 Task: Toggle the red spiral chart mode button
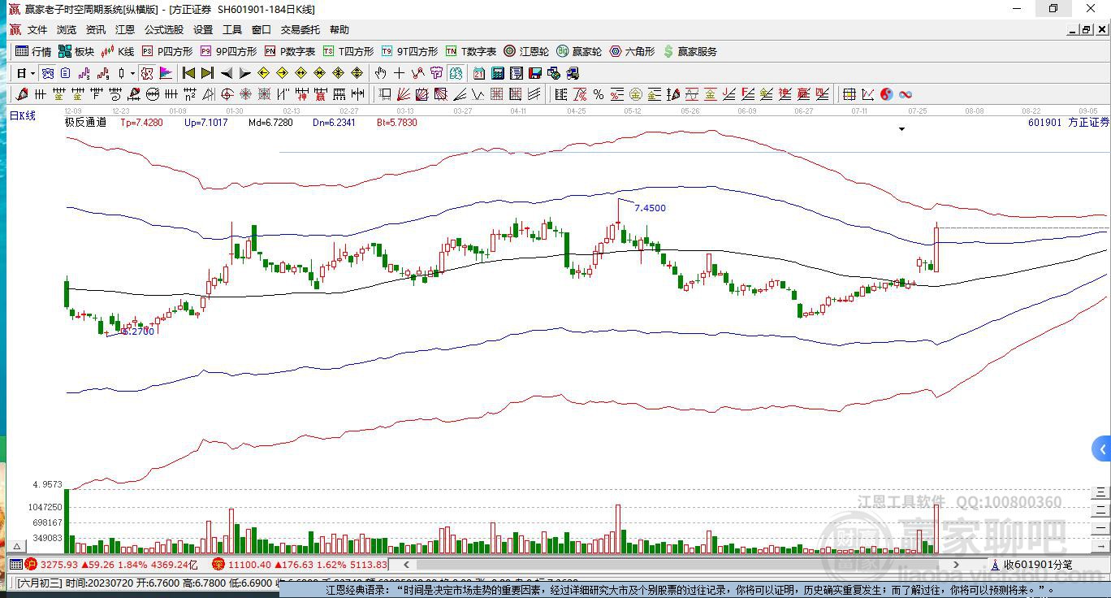(x=147, y=73)
